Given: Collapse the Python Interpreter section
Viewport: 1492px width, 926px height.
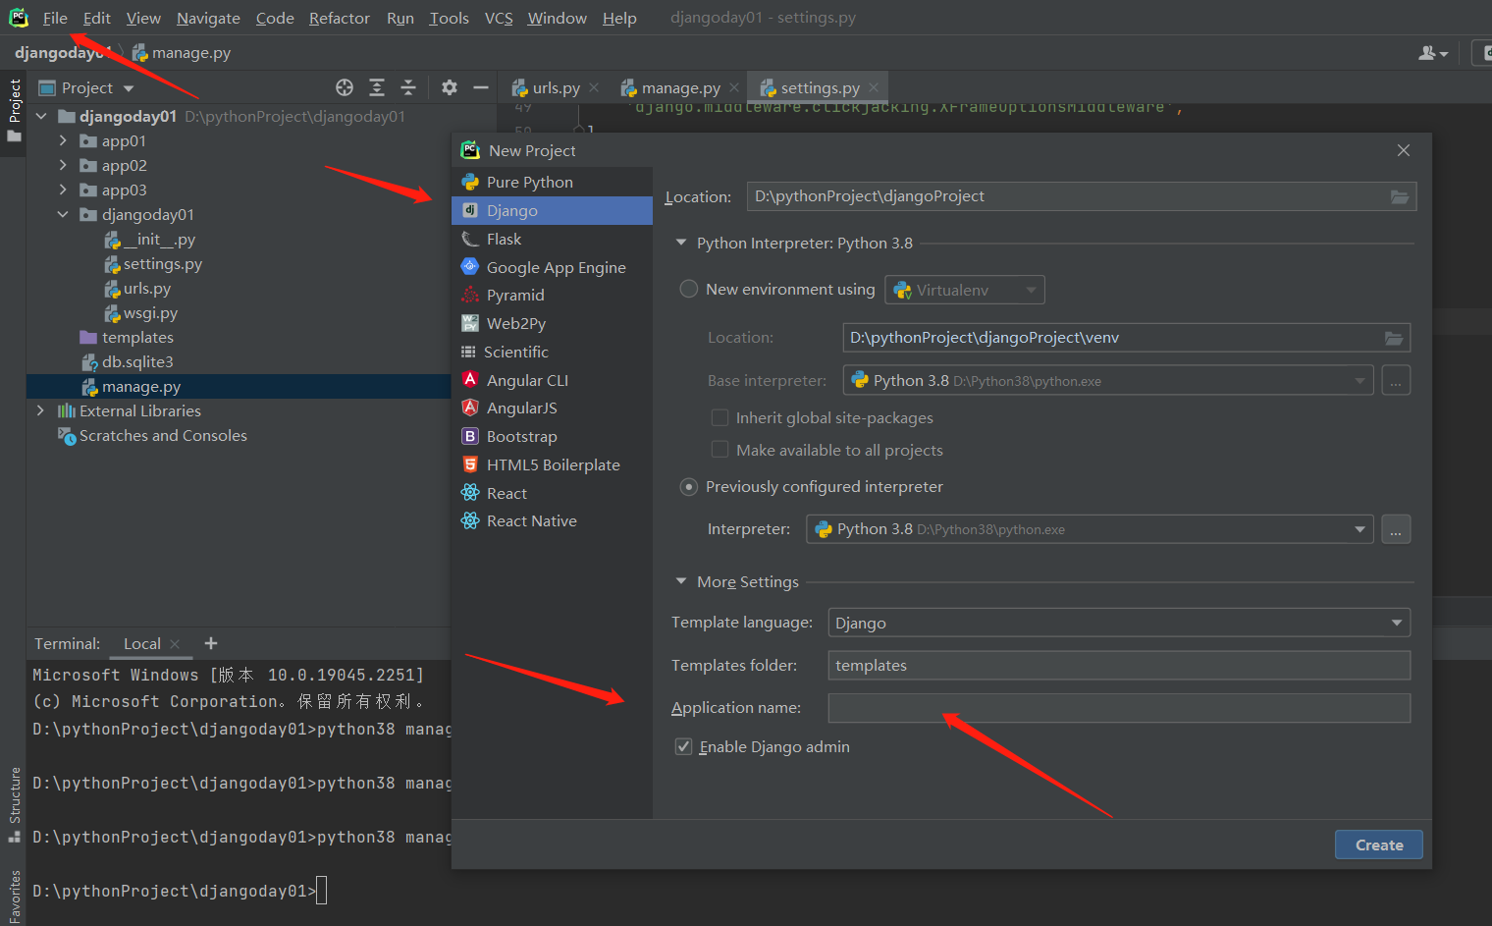Looking at the screenshot, I should (681, 243).
